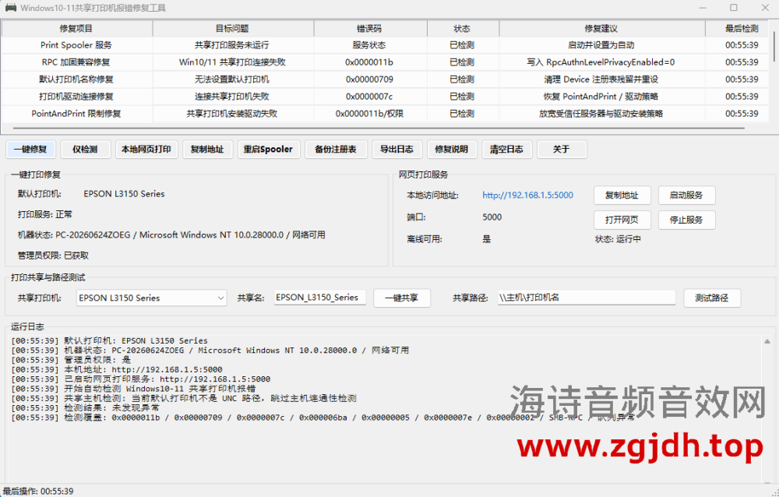Click 测试路径 button

[x=712, y=298]
